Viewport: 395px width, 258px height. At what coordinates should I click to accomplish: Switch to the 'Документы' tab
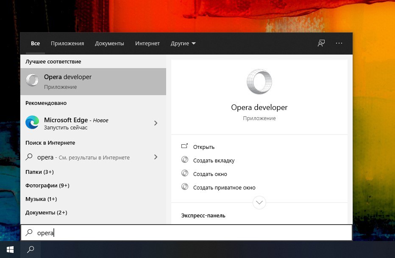click(109, 43)
